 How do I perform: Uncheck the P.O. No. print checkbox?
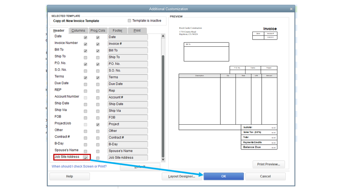[x=98, y=64]
